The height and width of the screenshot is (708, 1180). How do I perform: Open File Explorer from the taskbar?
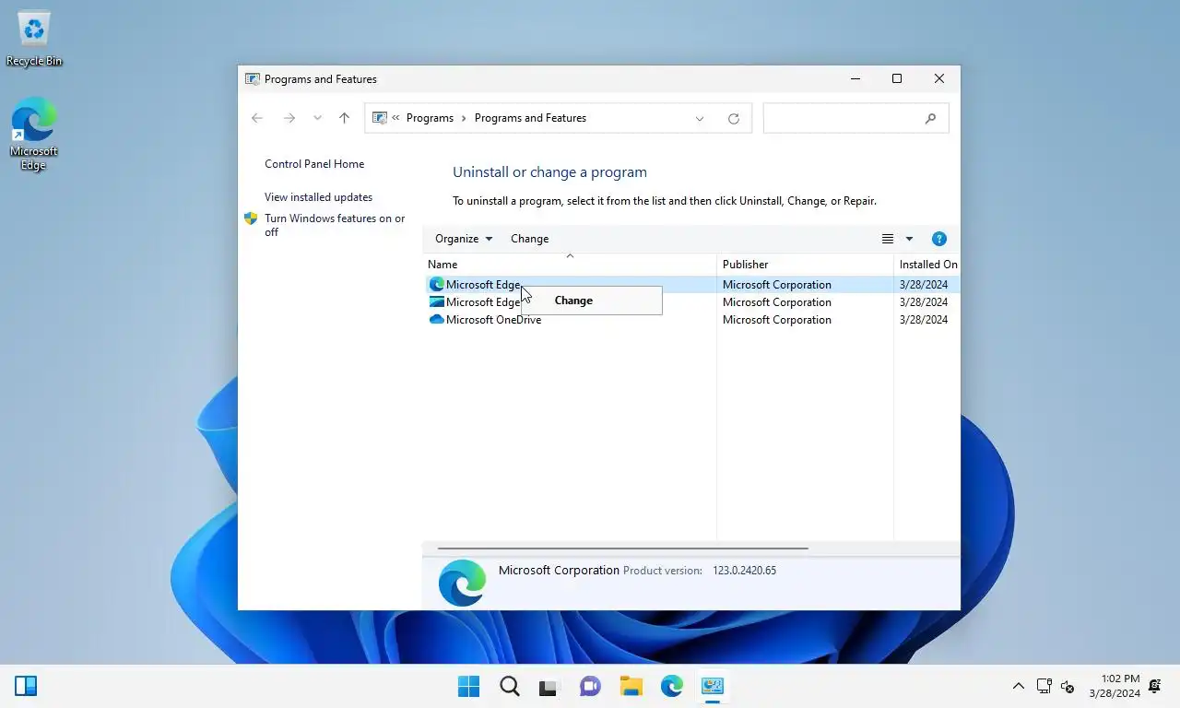[x=631, y=686]
